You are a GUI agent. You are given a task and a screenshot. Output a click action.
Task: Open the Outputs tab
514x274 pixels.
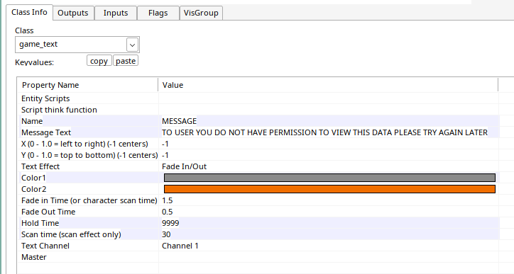click(73, 13)
